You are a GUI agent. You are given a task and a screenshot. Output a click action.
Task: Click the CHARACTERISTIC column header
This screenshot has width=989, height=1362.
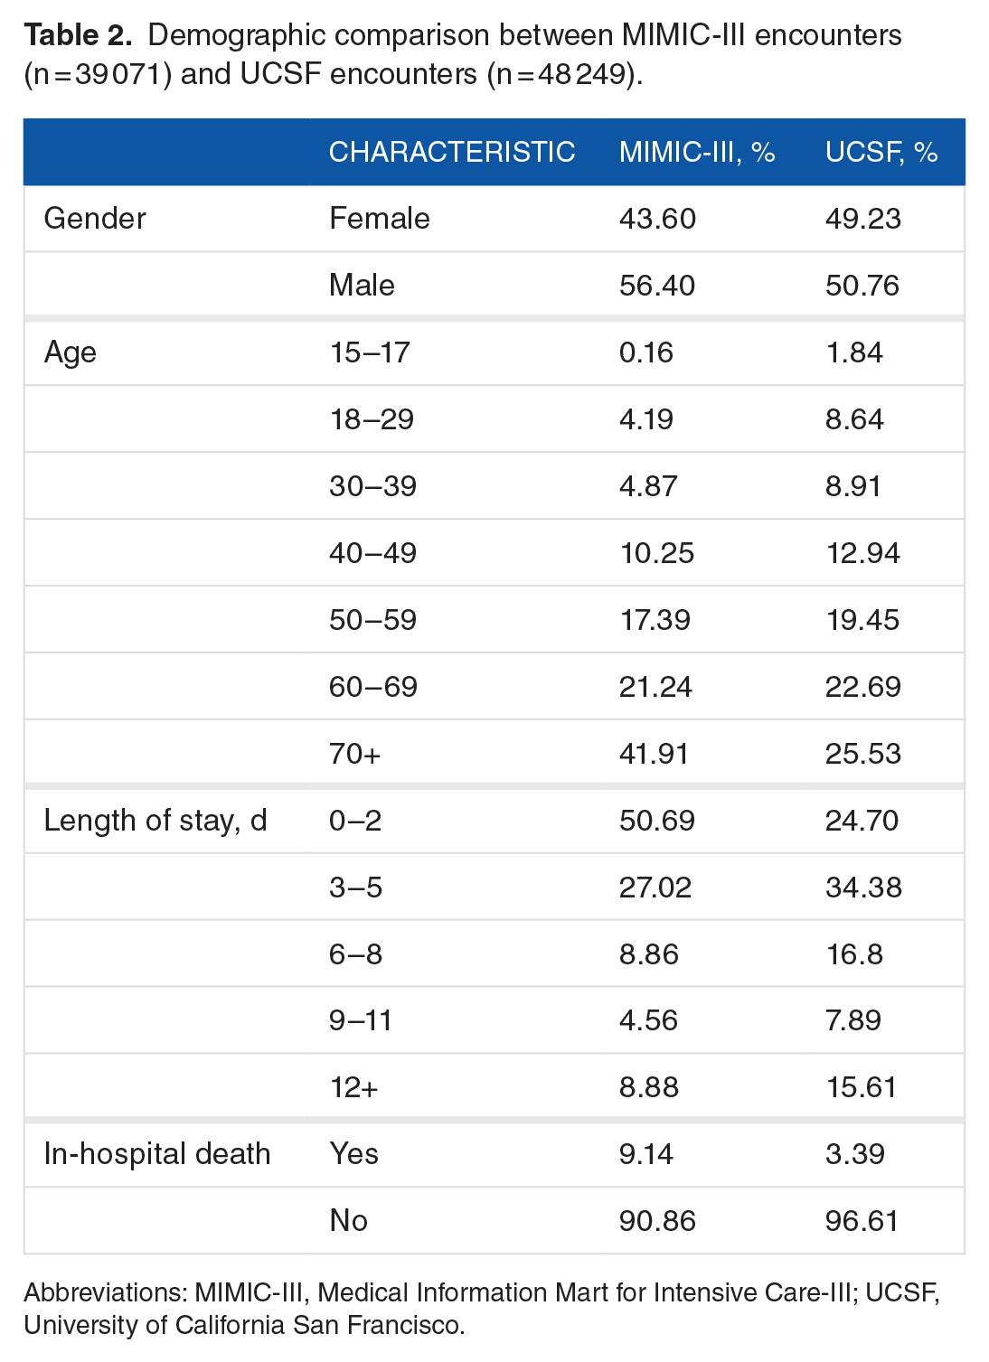[x=451, y=152]
